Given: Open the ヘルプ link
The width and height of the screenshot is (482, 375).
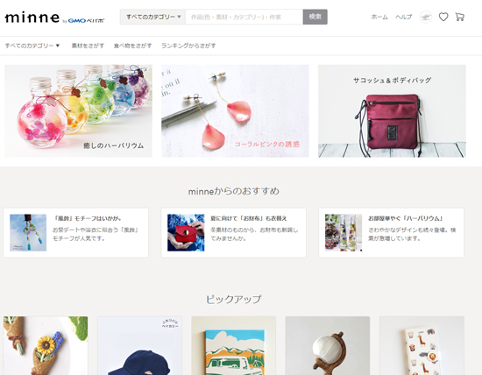Looking at the screenshot, I should [x=403, y=17].
